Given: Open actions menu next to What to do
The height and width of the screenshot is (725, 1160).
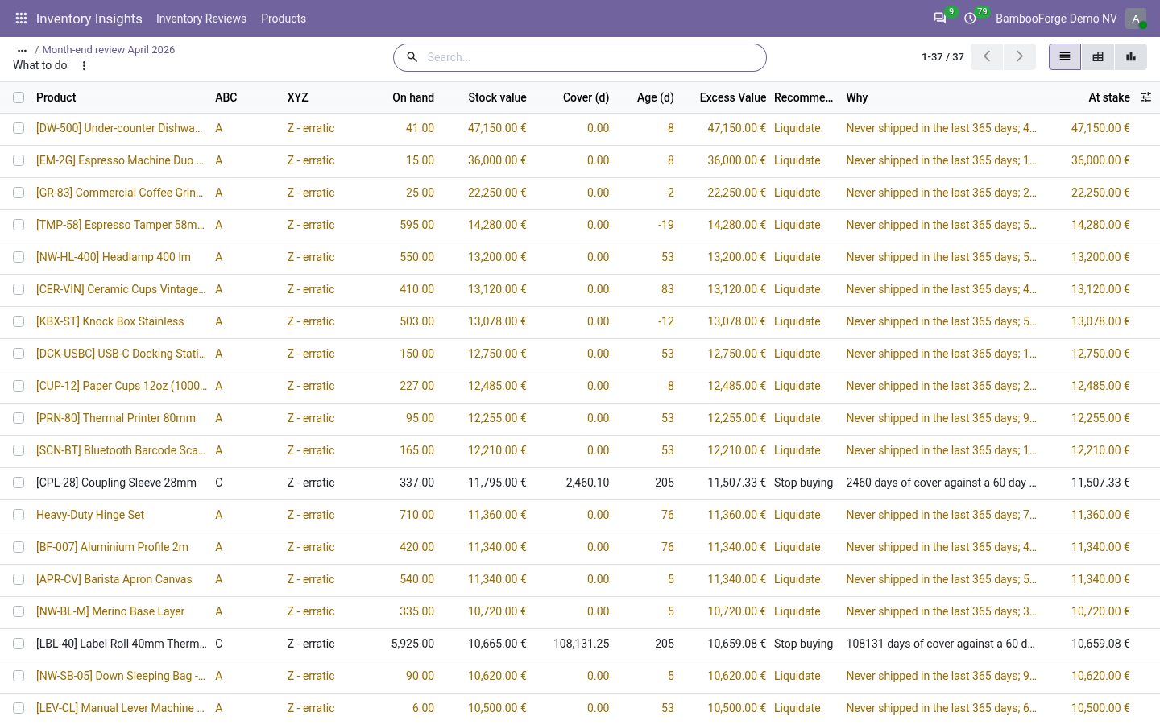Looking at the screenshot, I should (x=84, y=66).
